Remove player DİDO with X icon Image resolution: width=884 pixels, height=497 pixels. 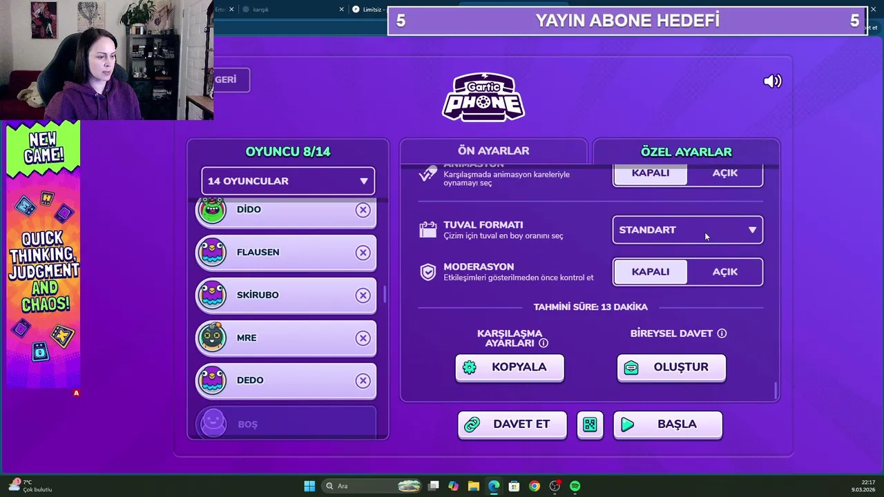pyautogui.click(x=363, y=210)
